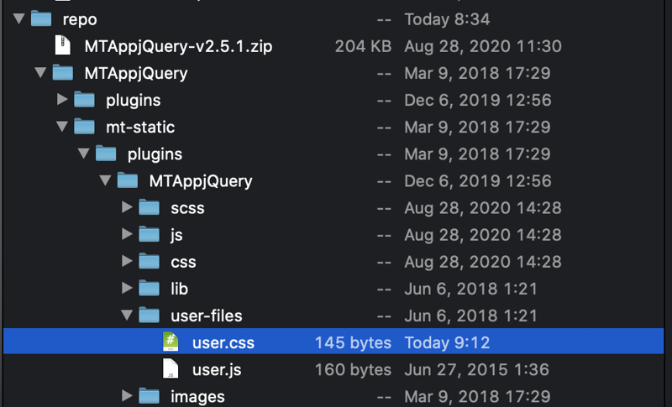Click the MTAppjQuery-v2.5.1.zip archive icon

point(63,45)
